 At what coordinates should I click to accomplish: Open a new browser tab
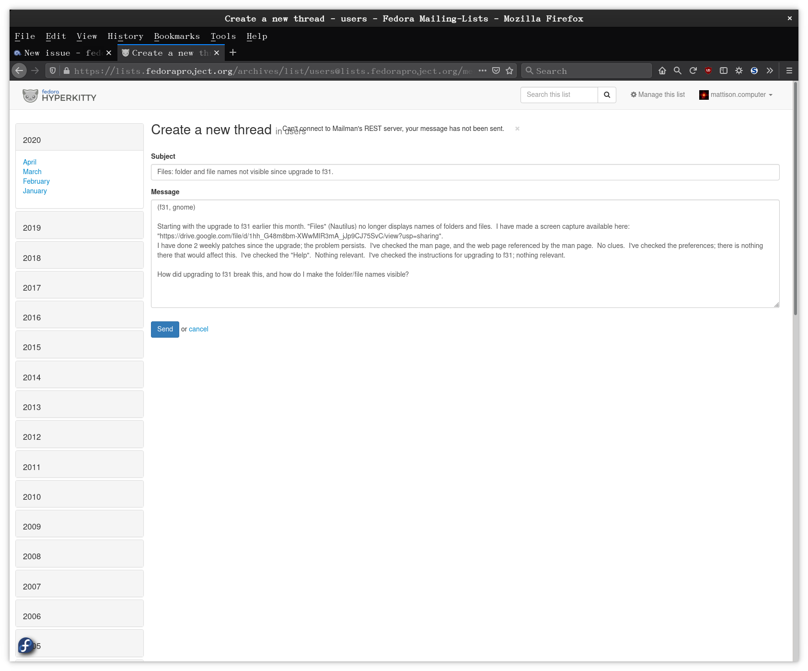[233, 52]
